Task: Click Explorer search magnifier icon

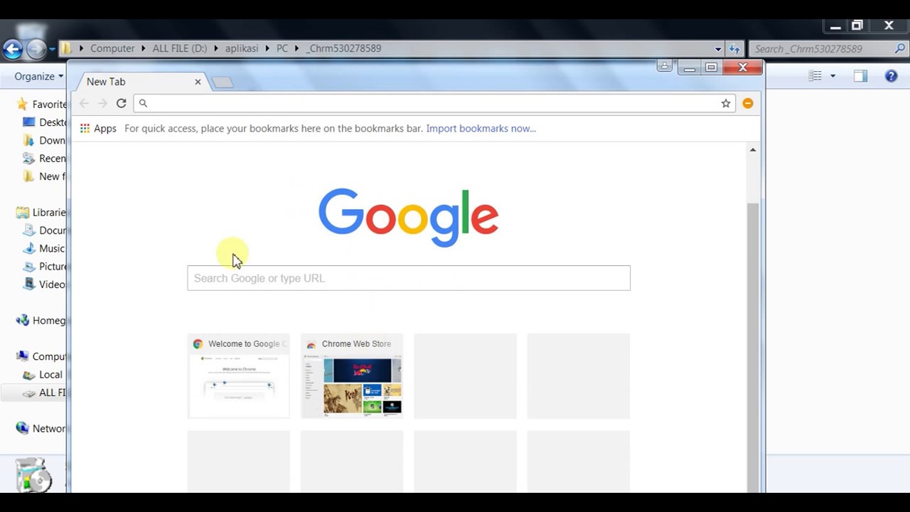Action: pos(900,48)
